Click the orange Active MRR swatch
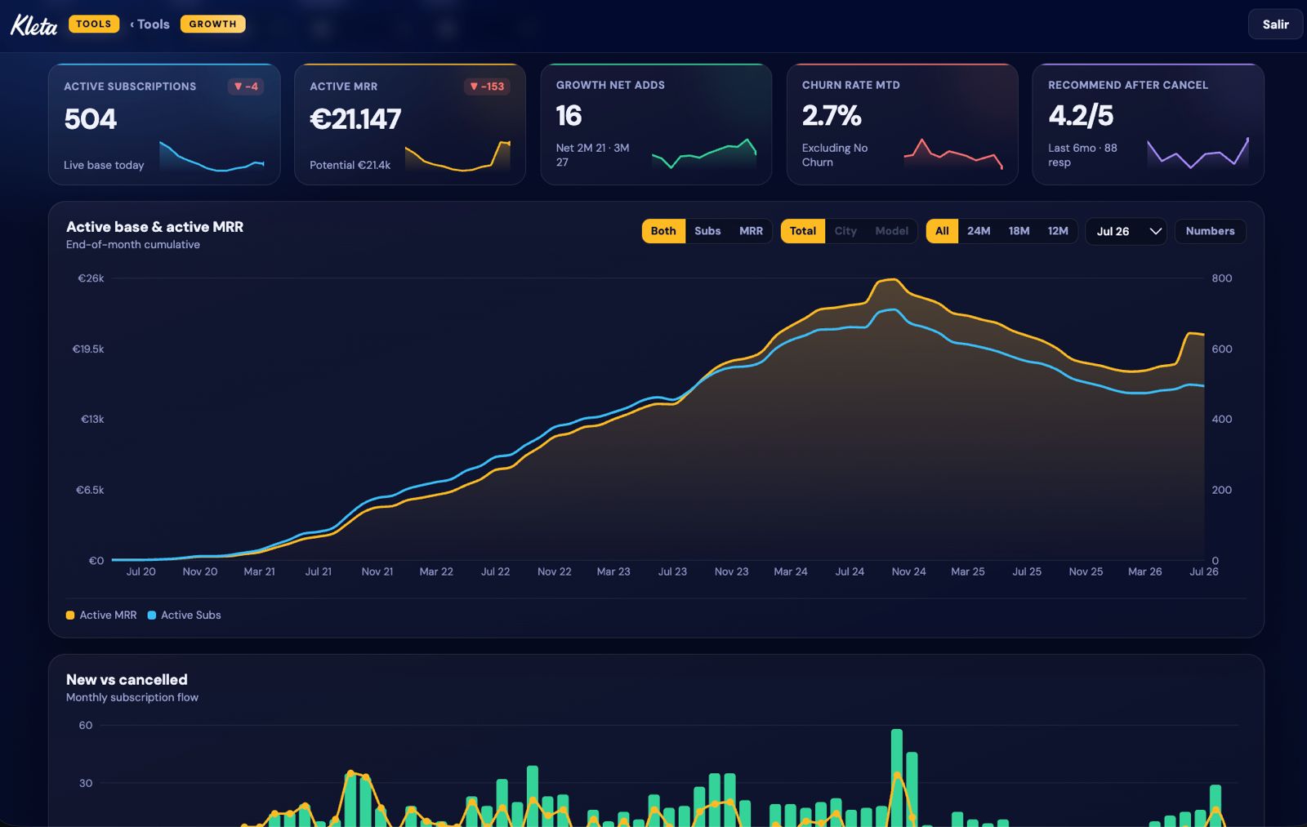This screenshot has width=1307, height=827. point(70,616)
